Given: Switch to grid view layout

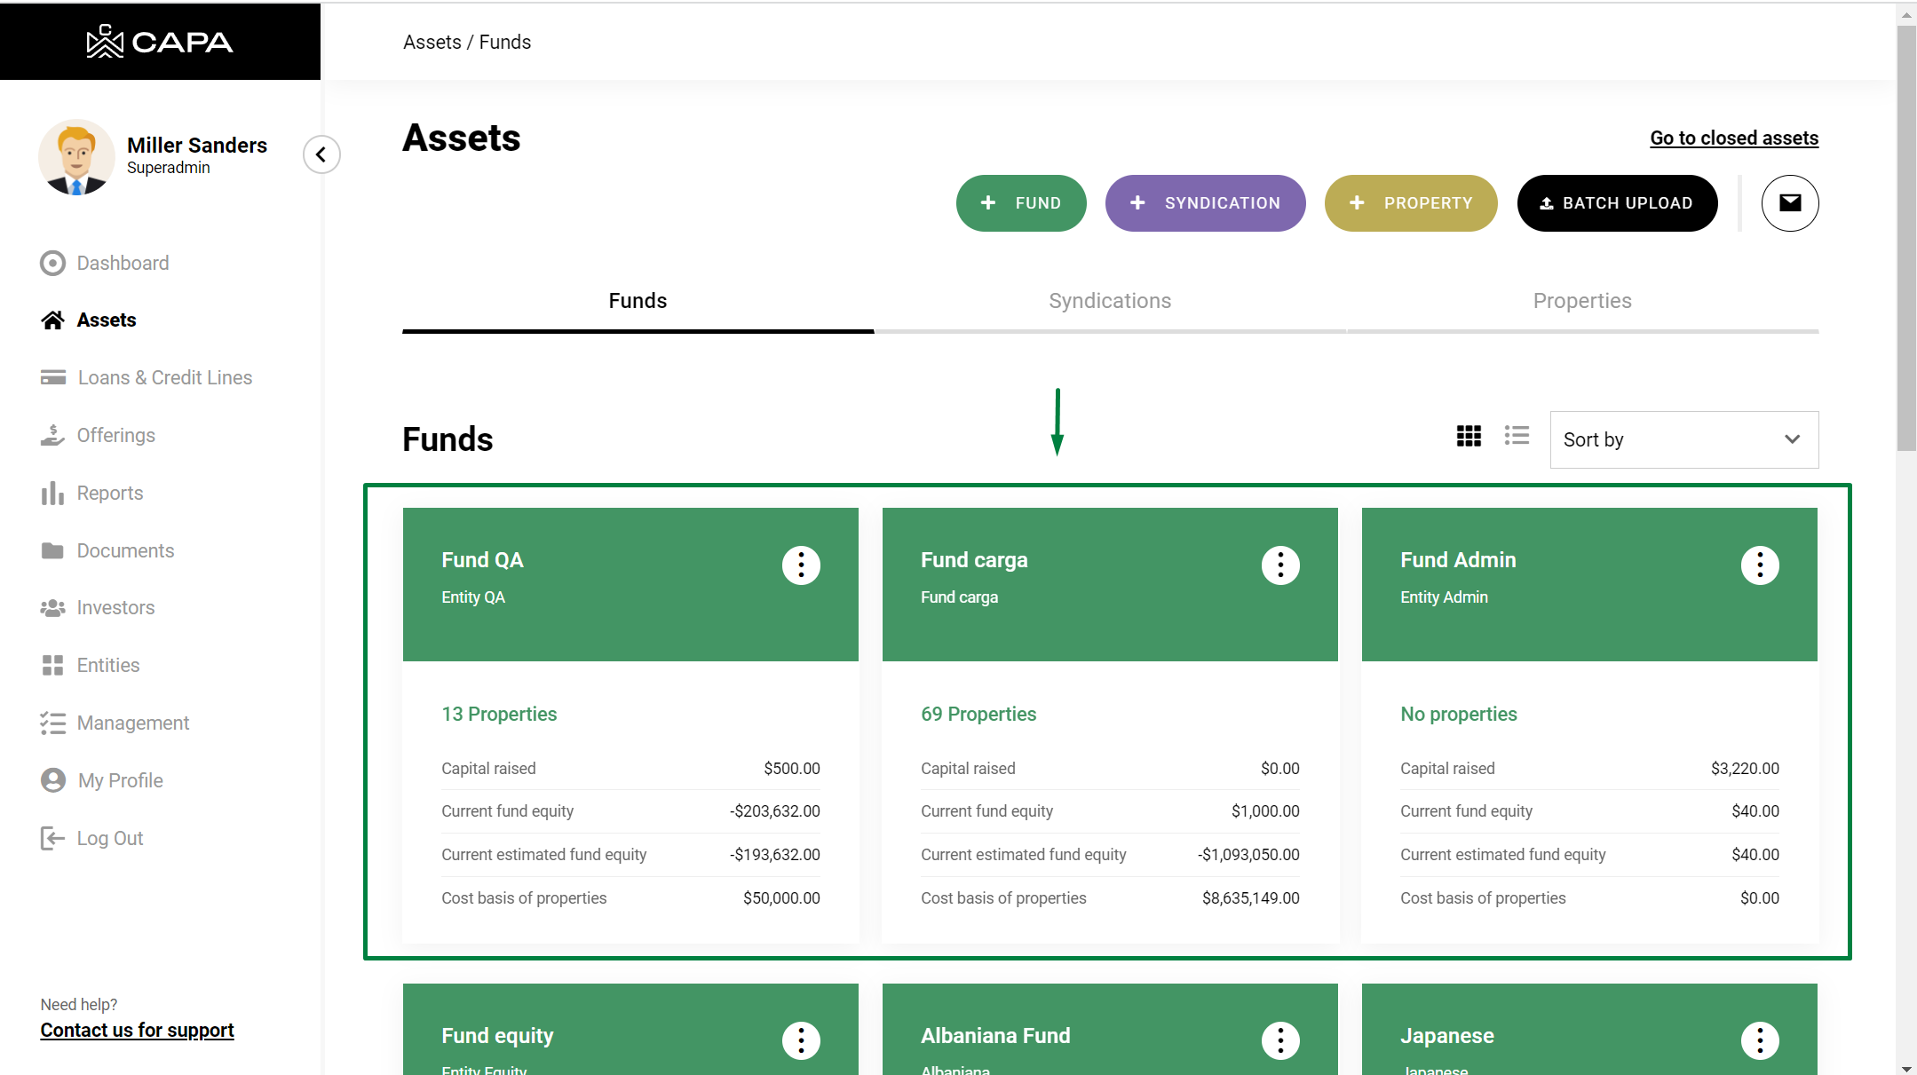Looking at the screenshot, I should (1469, 436).
